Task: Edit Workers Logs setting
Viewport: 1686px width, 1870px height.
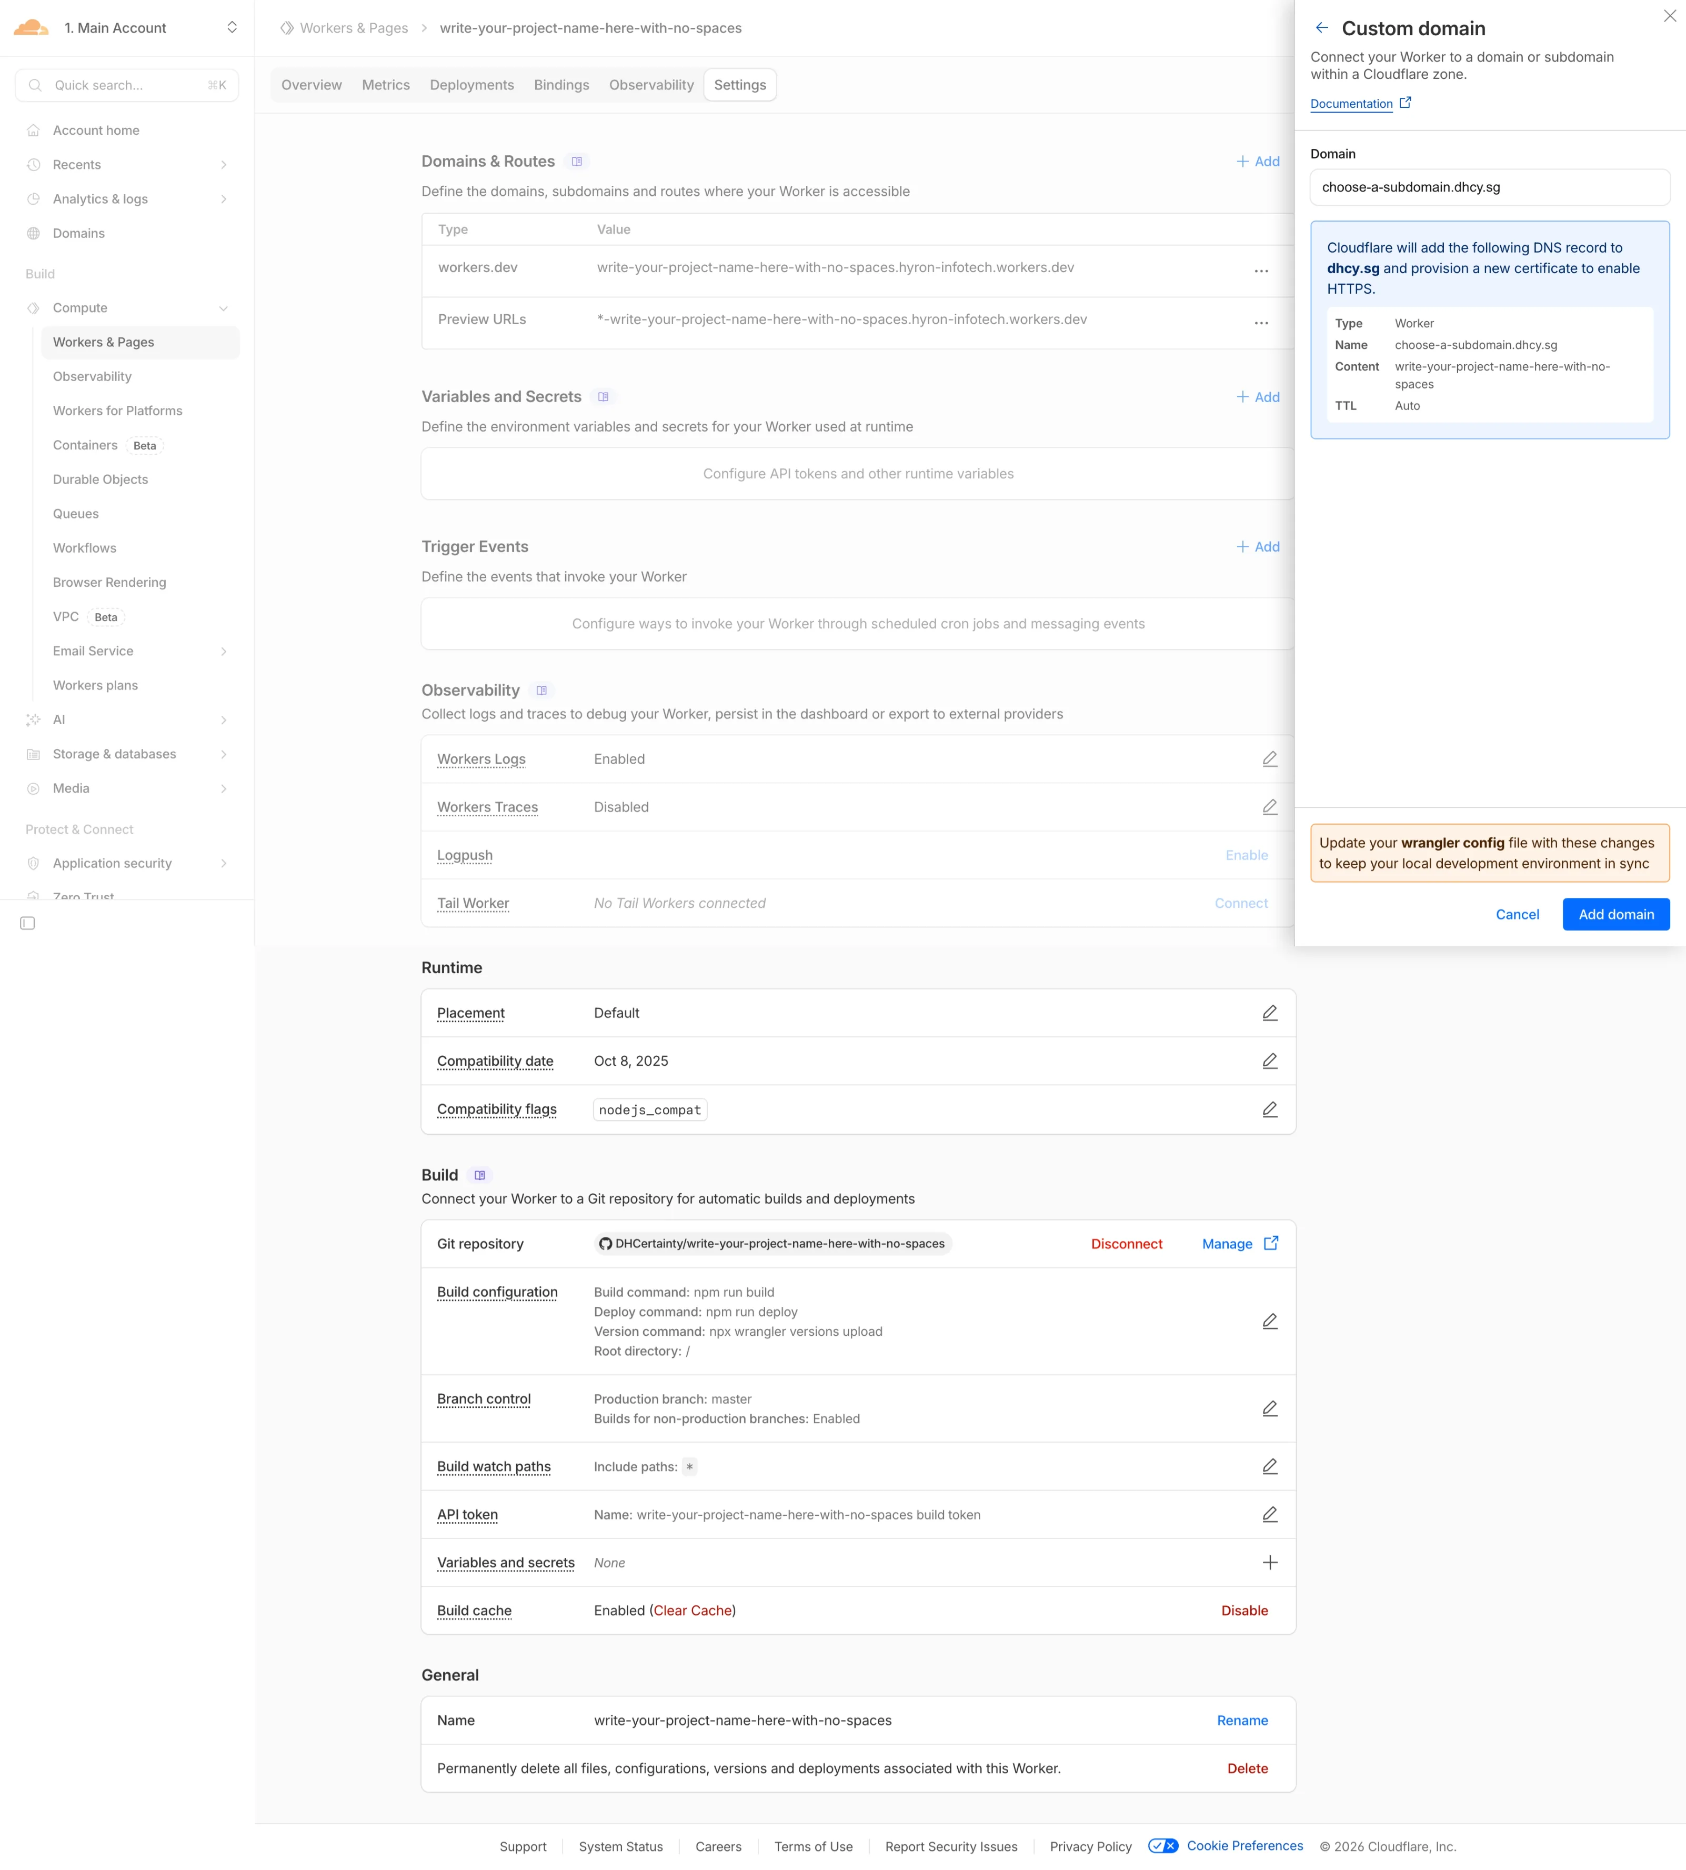Action: click(1270, 760)
